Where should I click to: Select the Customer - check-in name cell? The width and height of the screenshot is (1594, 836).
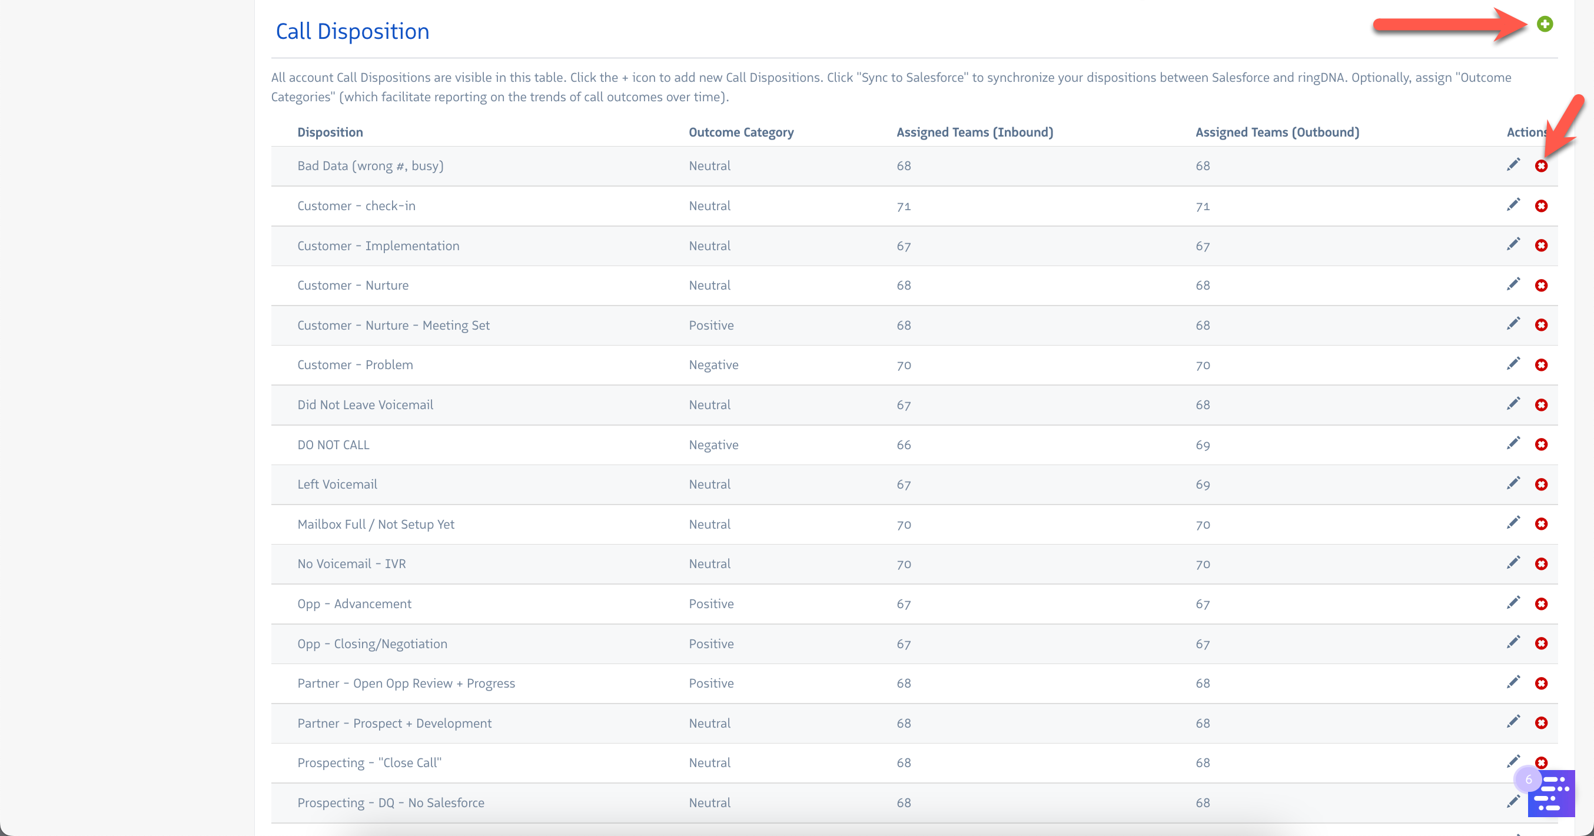[x=356, y=206]
